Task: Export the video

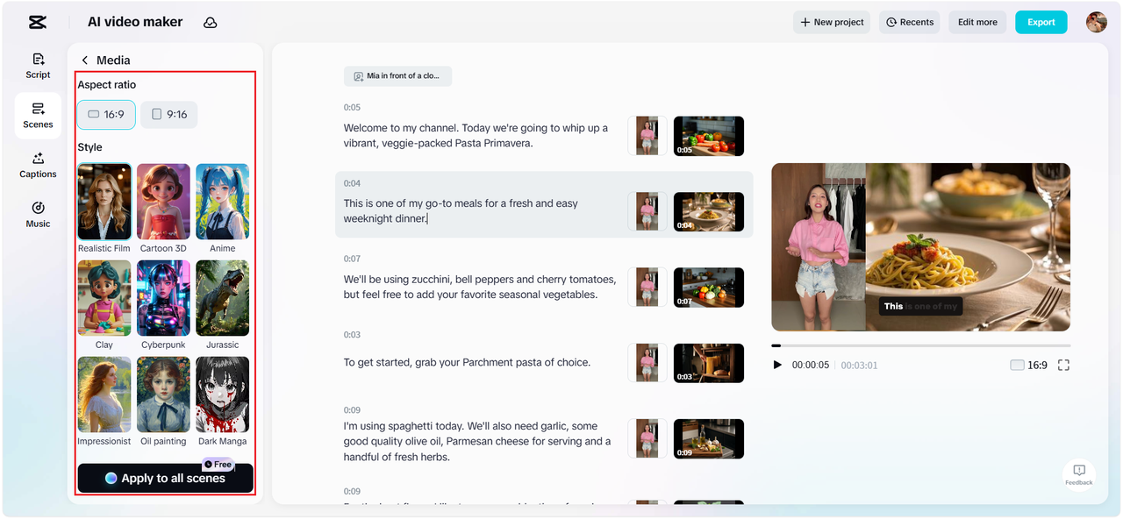Action: pyautogui.click(x=1041, y=22)
